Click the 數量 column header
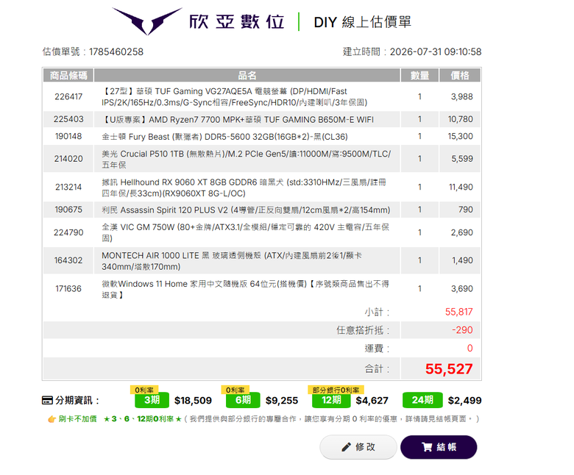Viewport: 574px width, 475px height. tap(419, 75)
